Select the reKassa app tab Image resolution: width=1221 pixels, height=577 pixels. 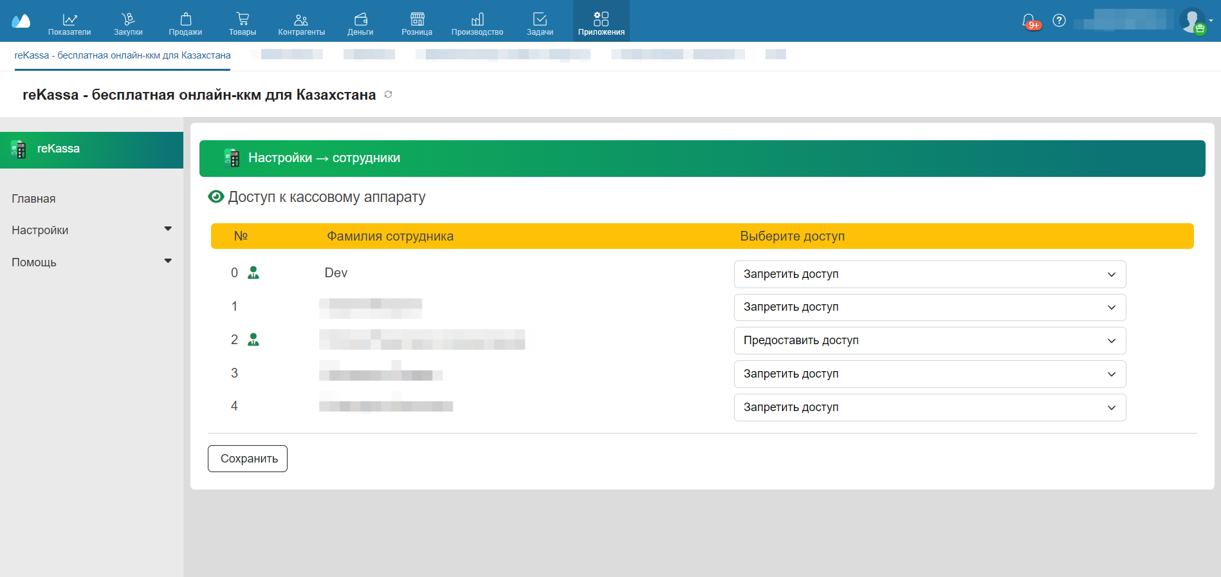pos(122,55)
